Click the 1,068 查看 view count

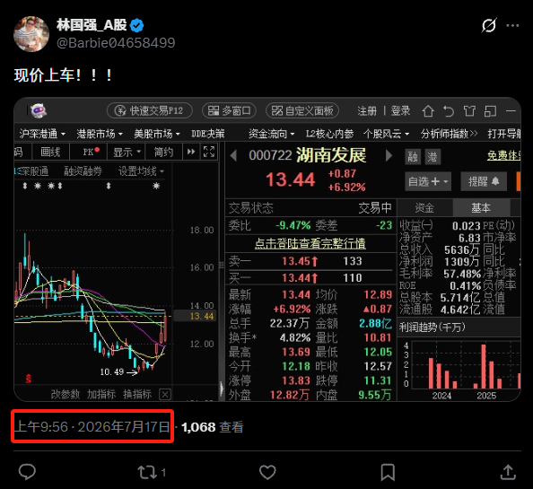pos(213,427)
